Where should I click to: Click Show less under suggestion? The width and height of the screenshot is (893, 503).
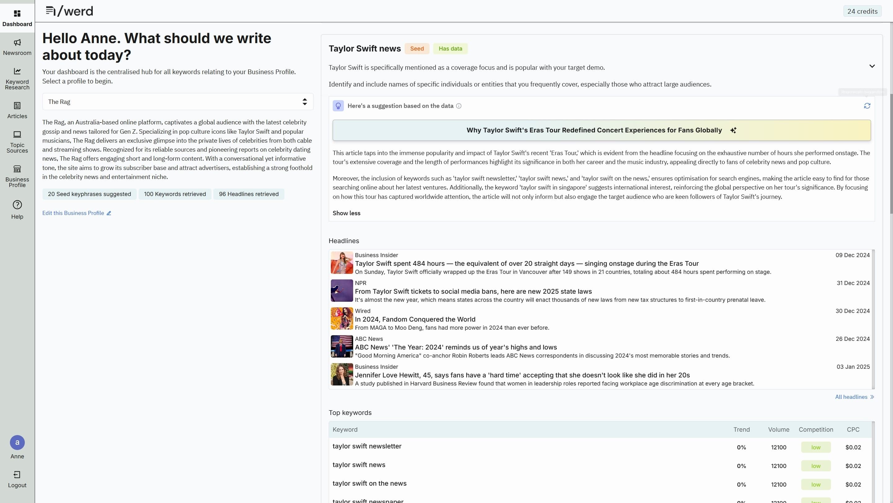pyautogui.click(x=346, y=213)
